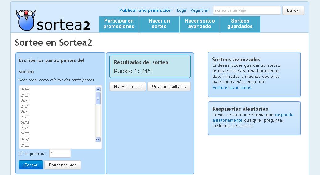Click participant entry 2458
The width and height of the screenshot is (320, 175).
coord(25,90)
